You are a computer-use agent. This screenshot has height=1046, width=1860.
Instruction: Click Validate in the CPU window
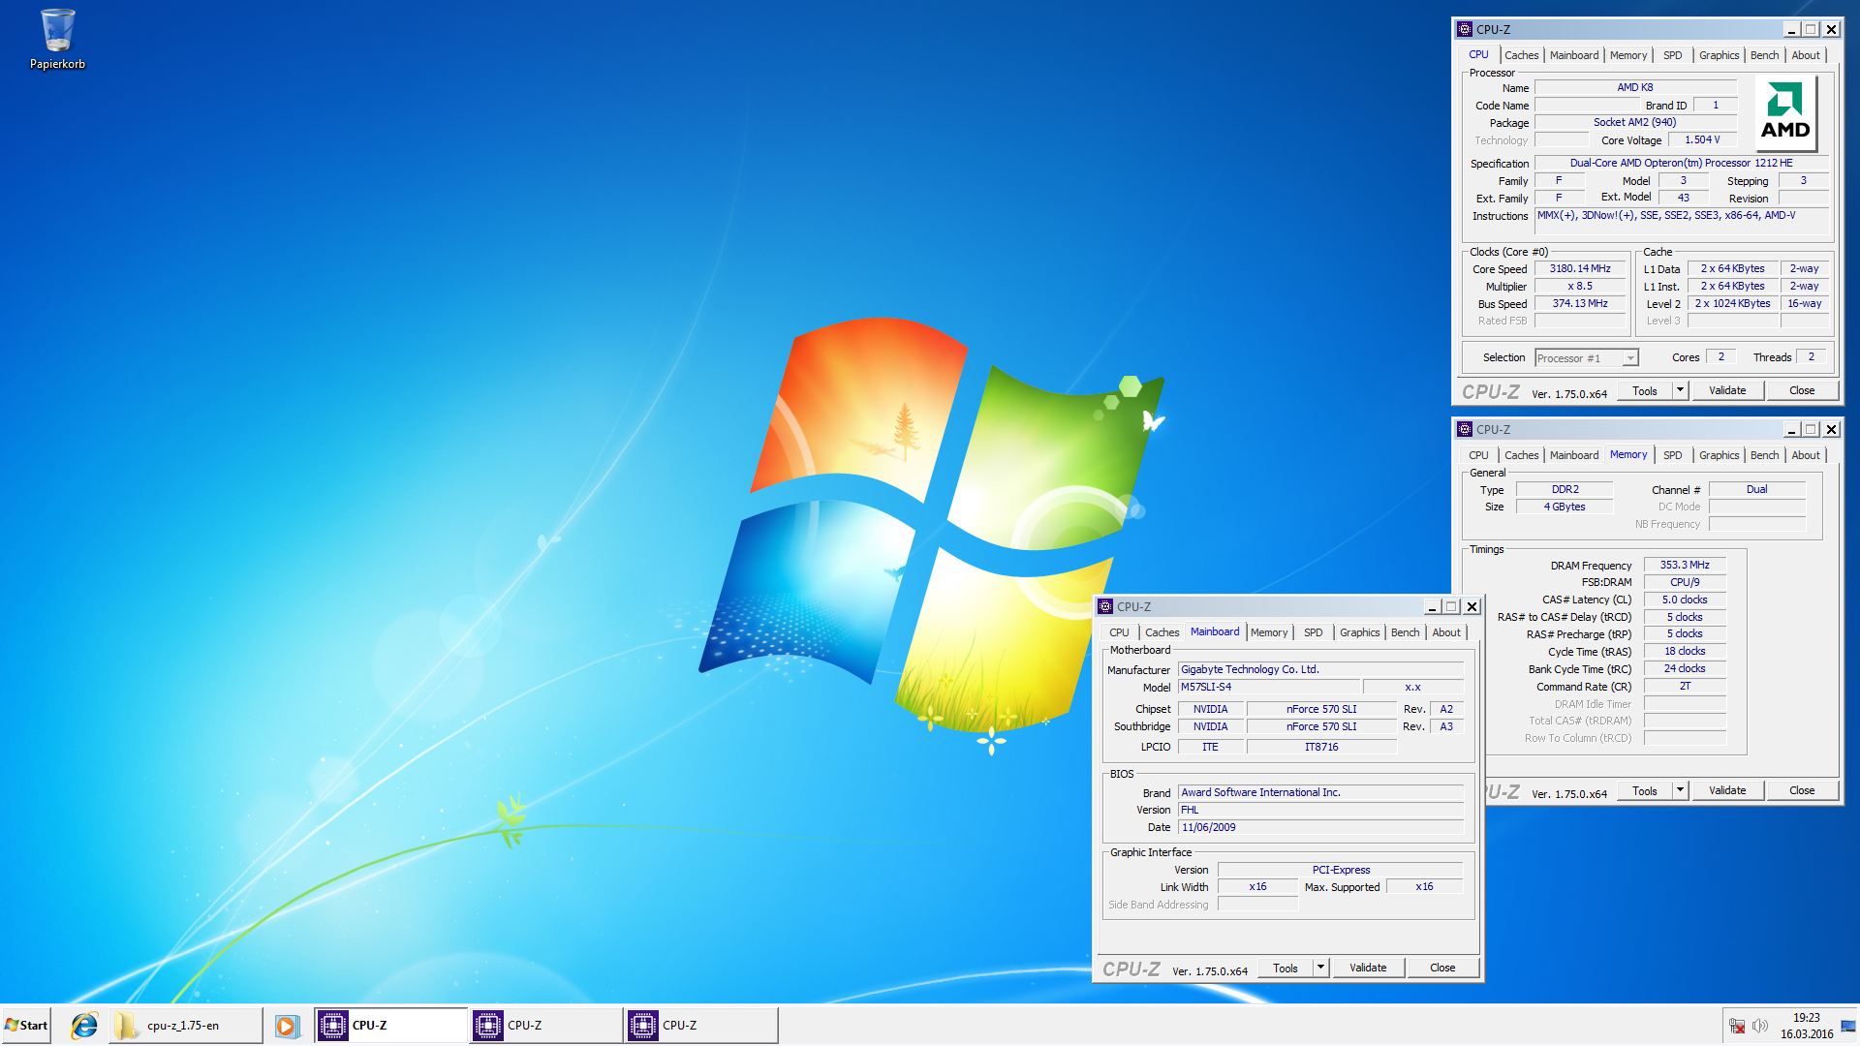1727,390
